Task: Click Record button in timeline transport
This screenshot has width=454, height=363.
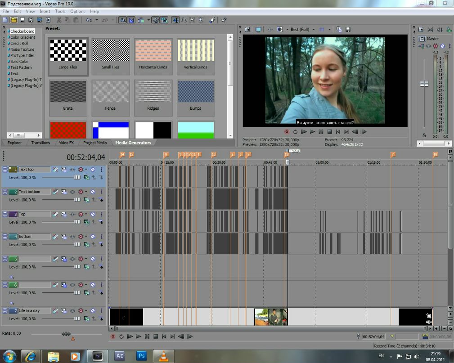Action: point(113,336)
